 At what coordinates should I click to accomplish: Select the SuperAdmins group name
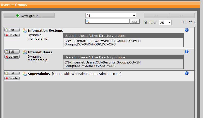click(39, 74)
